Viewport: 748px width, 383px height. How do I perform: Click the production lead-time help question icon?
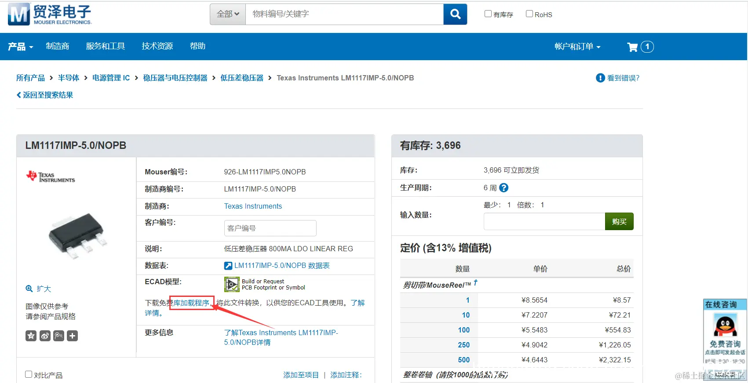coord(504,188)
